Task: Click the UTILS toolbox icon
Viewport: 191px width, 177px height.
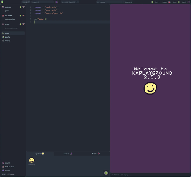Action: pos(3,24)
